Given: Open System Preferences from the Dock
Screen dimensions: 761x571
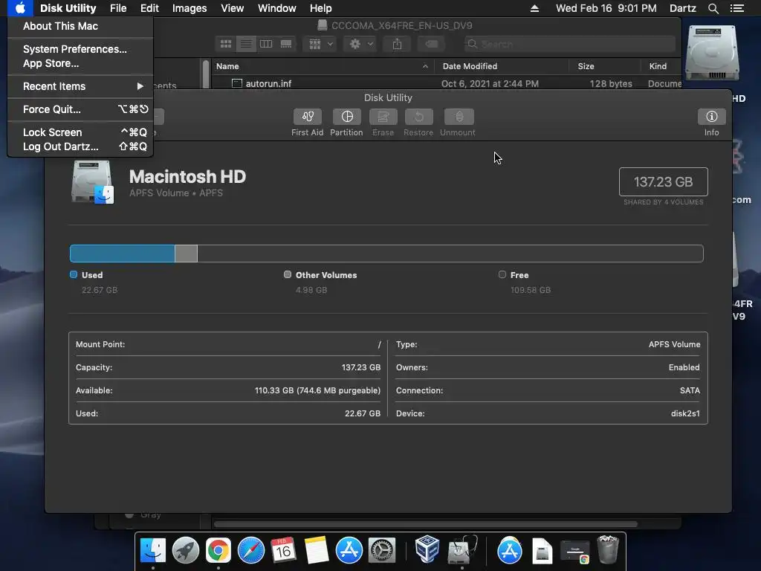Looking at the screenshot, I should (382, 550).
